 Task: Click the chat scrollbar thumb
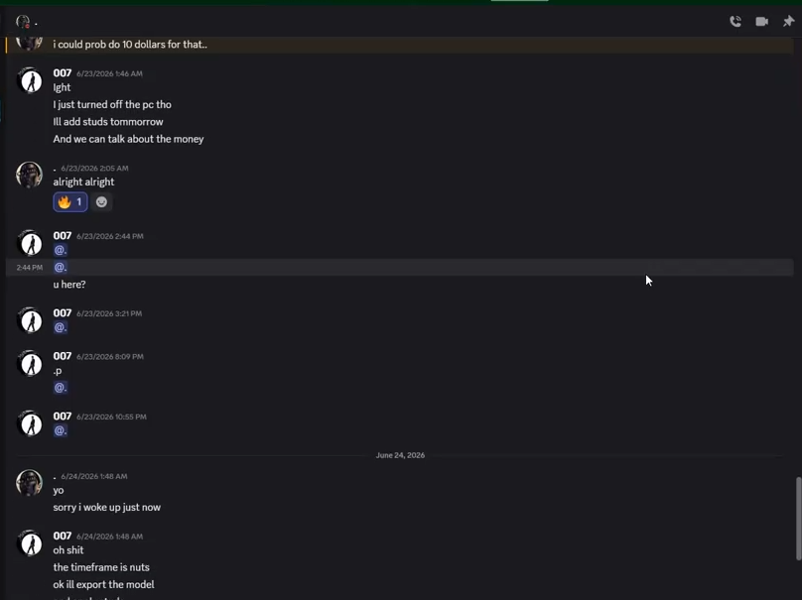click(798, 519)
